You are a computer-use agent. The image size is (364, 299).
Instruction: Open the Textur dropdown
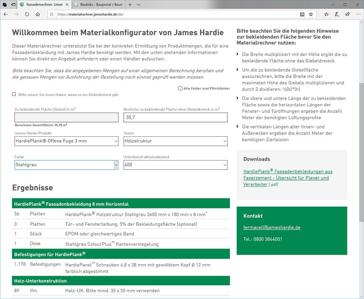point(176,141)
